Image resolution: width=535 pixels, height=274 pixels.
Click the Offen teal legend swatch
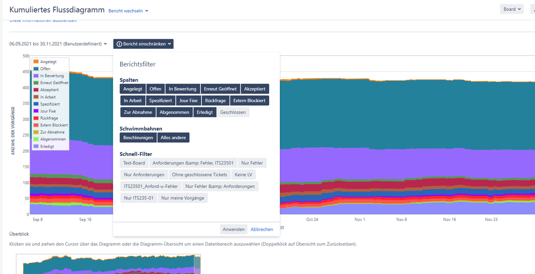[x=36, y=69]
